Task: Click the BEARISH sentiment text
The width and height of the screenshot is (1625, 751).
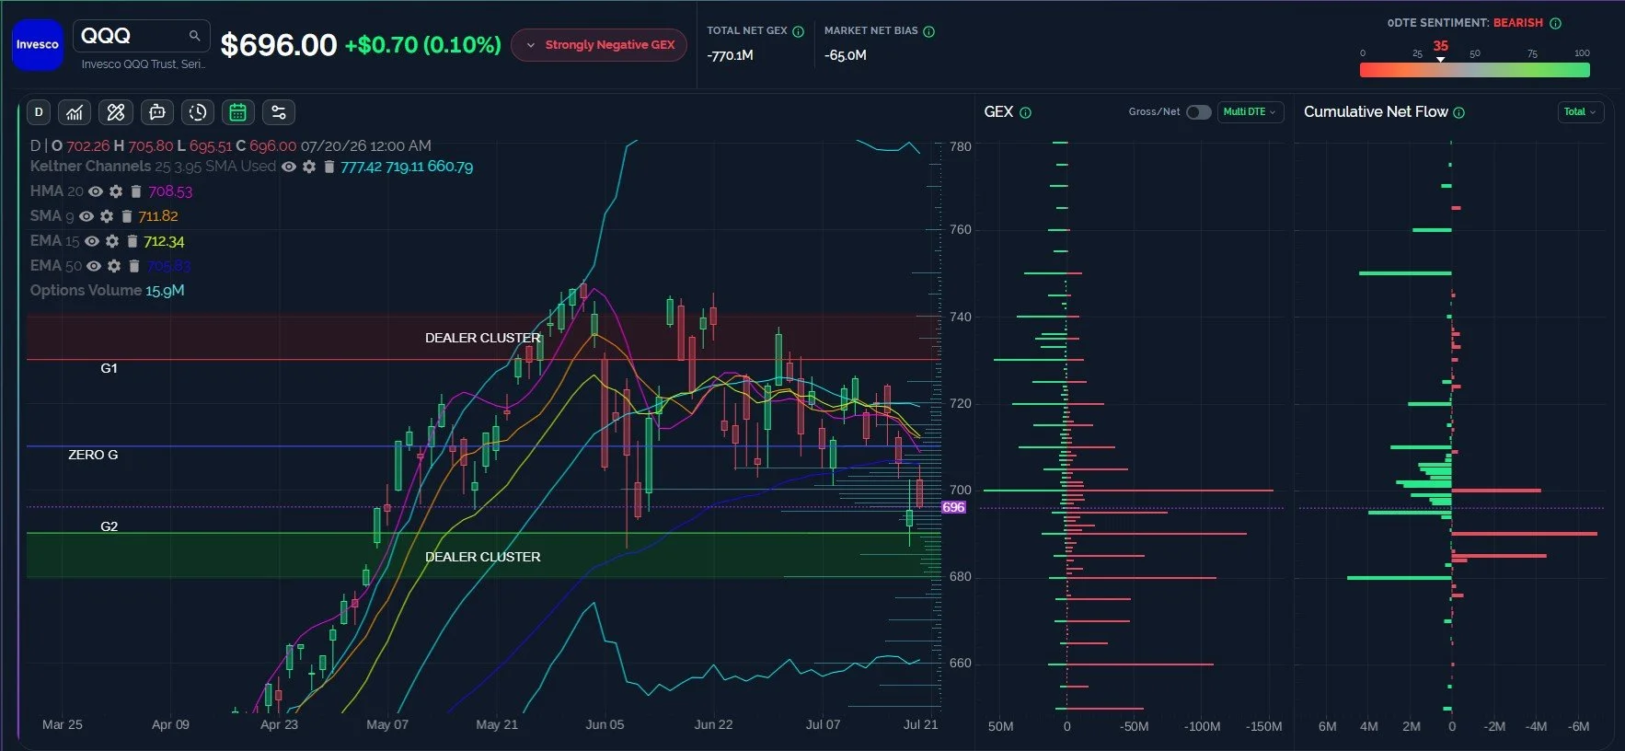Action: pyautogui.click(x=1517, y=23)
